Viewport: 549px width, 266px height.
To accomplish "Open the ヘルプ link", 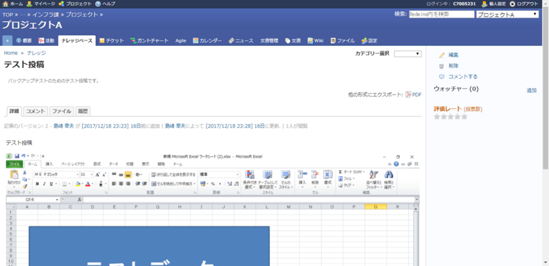I will [x=105, y=4].
